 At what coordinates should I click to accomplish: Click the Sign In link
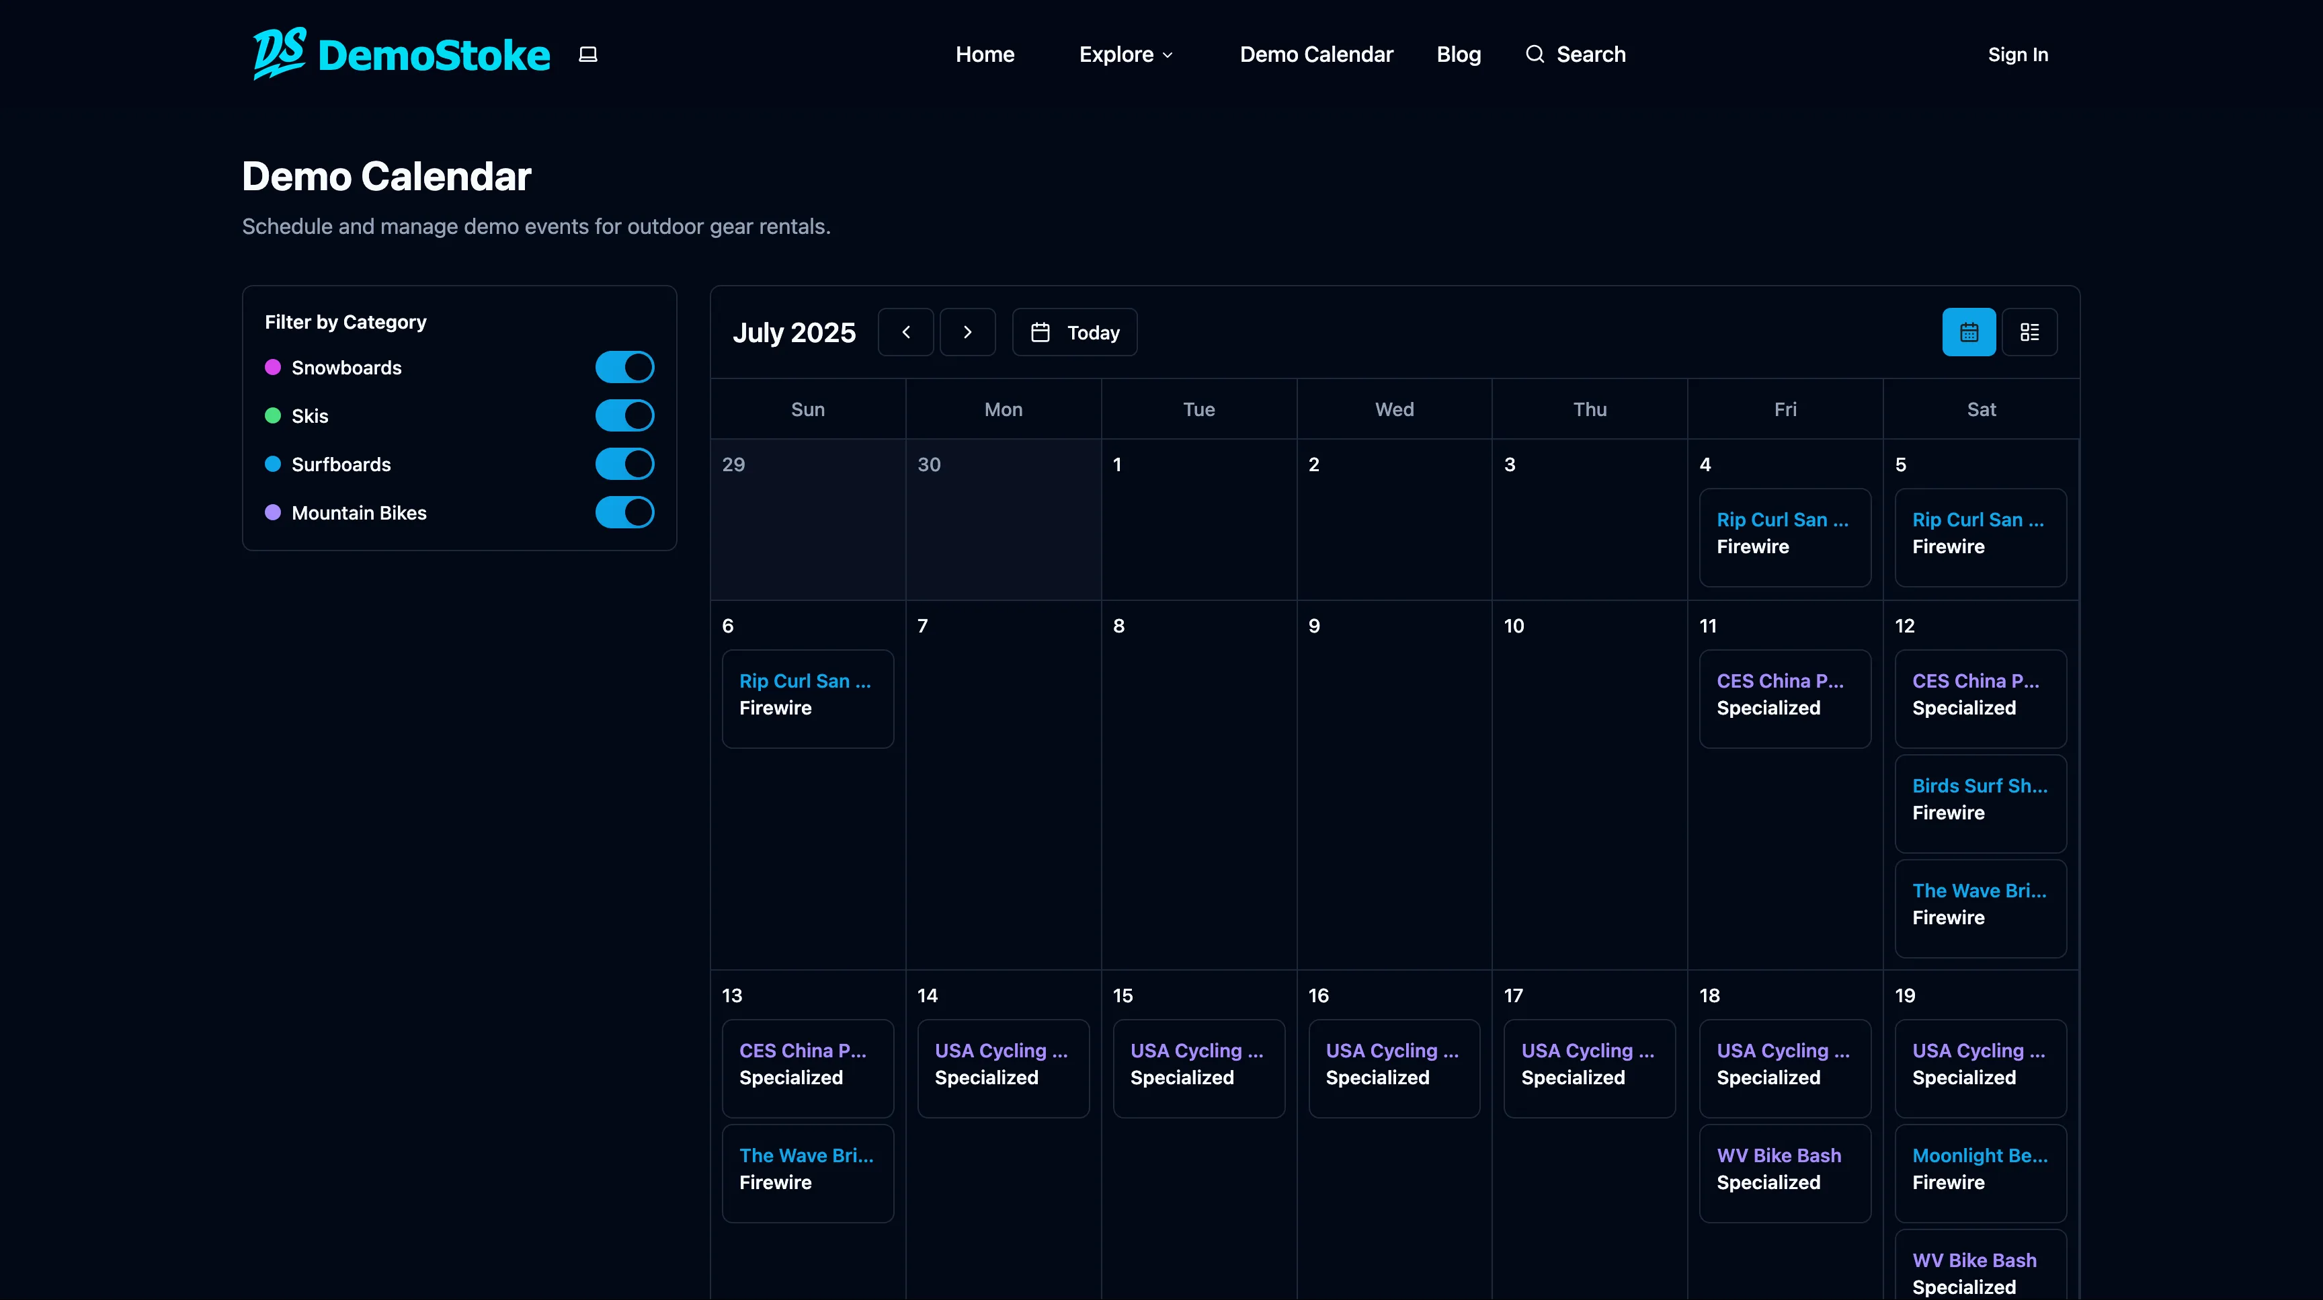2017,54
